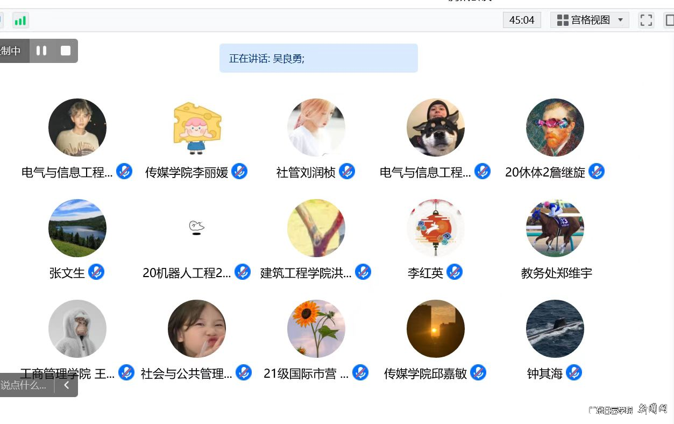Pause the recording with the pause icon
This screenshot has height=424, width=674.
pos(41,51)
